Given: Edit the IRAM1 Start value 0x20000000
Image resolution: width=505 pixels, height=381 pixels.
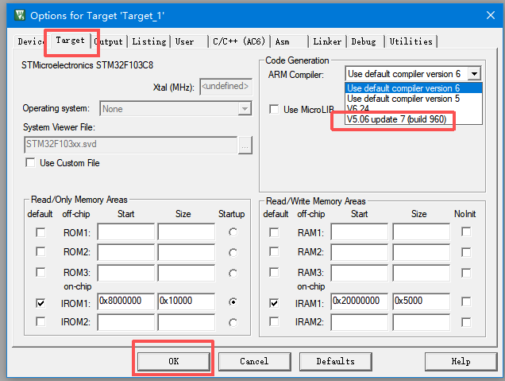Looking at the screenshot, I should 360,301.
